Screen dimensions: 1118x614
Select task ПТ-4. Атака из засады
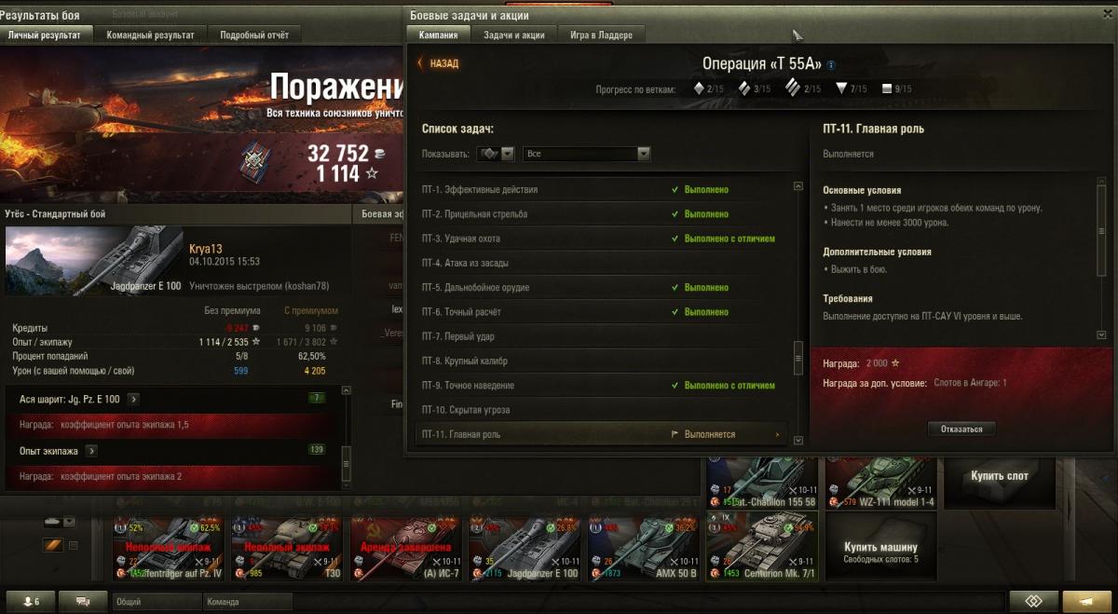[x=602, y=263]
